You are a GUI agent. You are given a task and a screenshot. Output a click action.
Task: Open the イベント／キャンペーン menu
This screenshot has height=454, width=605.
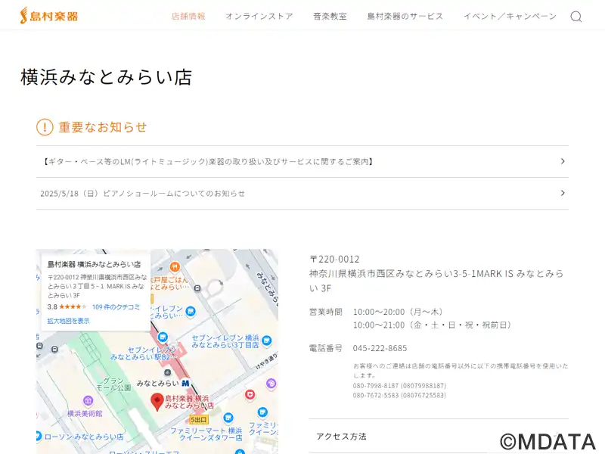tap(510, 16)
